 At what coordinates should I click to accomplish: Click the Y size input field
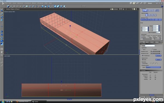[x=145, y=29]
